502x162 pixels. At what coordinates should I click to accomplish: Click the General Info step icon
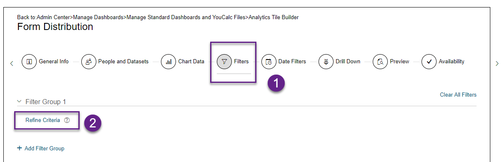pos(29,61)
